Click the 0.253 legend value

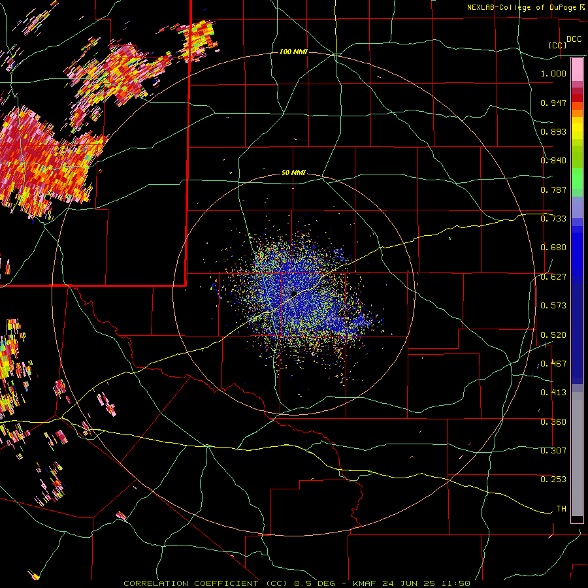point(553,480)
